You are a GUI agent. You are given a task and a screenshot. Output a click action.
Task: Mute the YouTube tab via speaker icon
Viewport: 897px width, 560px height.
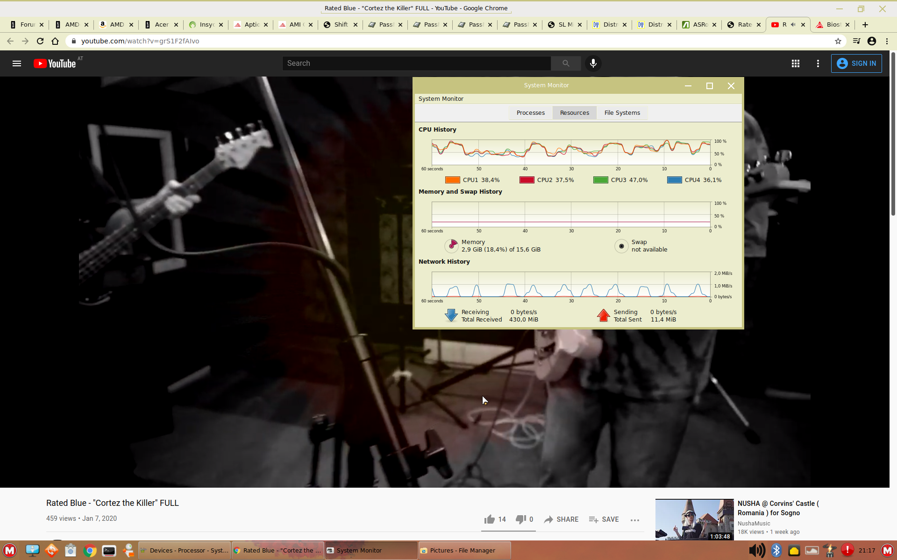pyautogui.click(x=793, y=25)
